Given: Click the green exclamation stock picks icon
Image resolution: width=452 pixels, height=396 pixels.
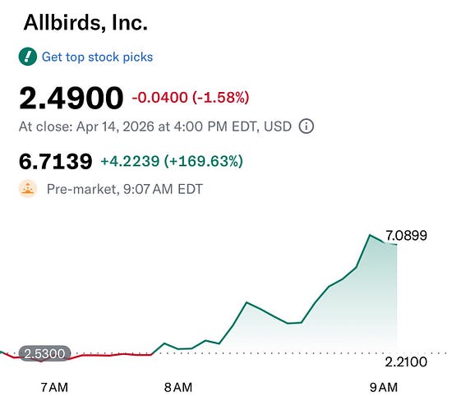Looking at the screenshot, I should point(28,57).
